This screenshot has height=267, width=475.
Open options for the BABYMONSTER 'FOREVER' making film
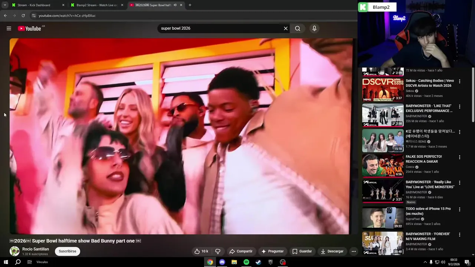459,235
